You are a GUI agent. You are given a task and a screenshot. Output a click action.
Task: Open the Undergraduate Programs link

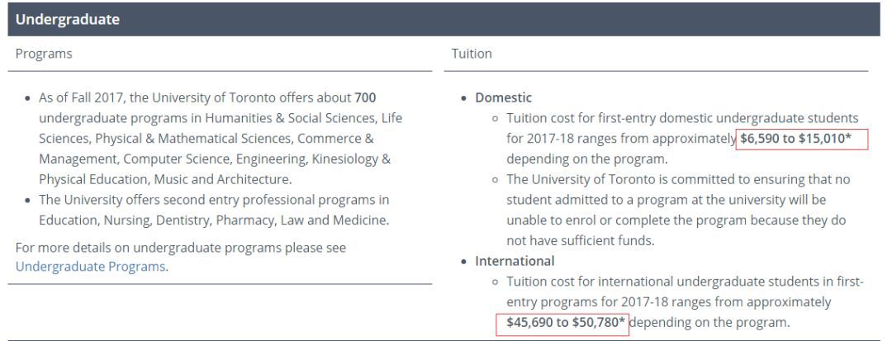[92, 267]
